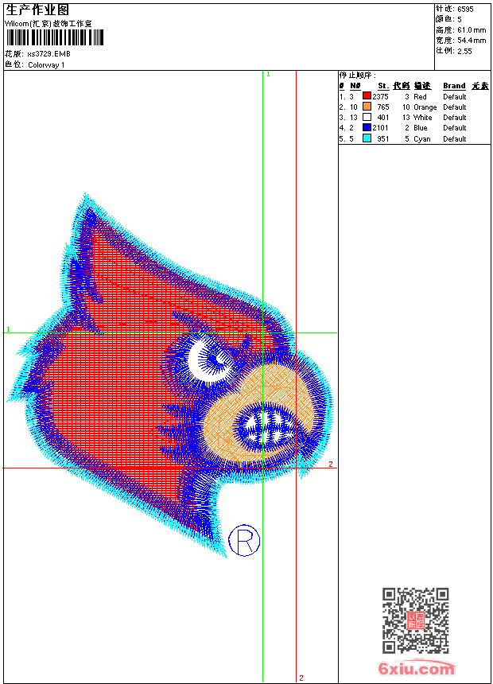This screenshot has width=493, height=684.
Task: Click the barcode under the Wilcom header
Action: [55, 37]
